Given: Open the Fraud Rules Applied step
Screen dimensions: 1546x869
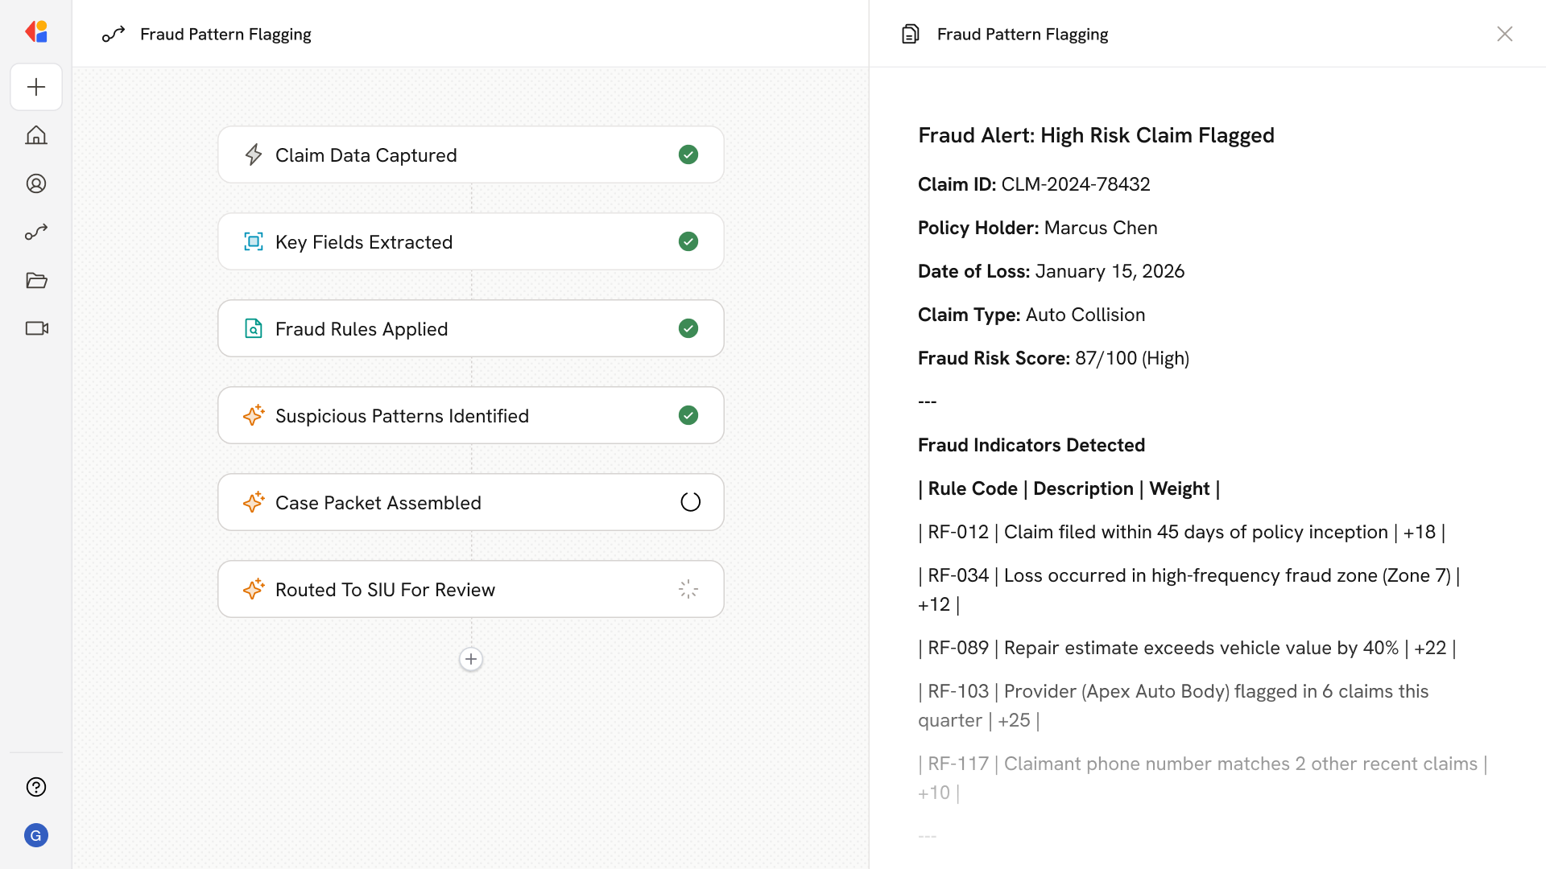Looking at the screenshot, I should click(x=470, y=328).
